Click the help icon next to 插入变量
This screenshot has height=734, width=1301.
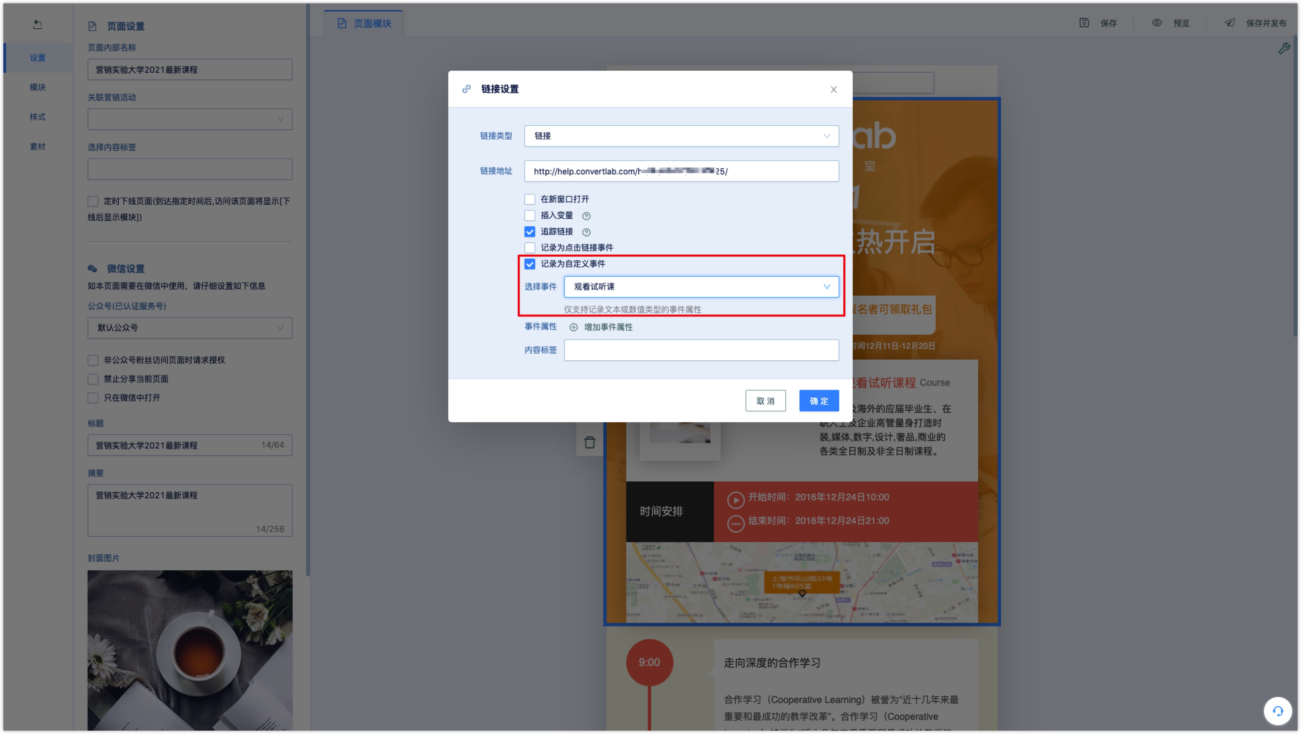click(x=586, y=216)
